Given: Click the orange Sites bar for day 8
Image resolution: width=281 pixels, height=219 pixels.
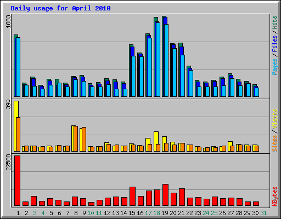Looking at the screenshot, I should tap(76, 139).
